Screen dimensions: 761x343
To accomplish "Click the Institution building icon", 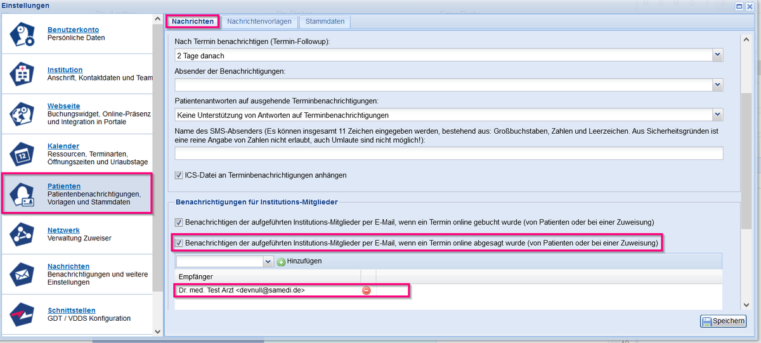I will (23, 74).
